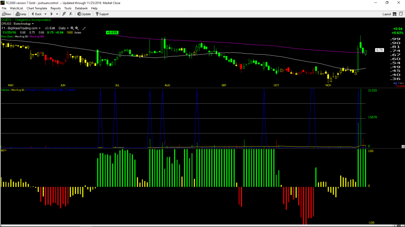The height and width of the screenshot is (227, 405).
Task: Click the small square pane button by volume
Action: pos(403,147)
